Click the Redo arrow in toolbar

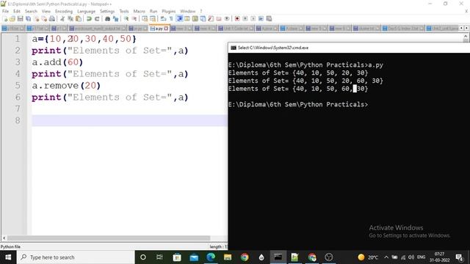click(x=97, y=18)
